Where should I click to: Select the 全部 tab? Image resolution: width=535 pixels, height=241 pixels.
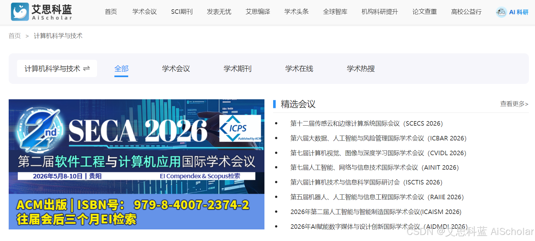coord(121,69)
